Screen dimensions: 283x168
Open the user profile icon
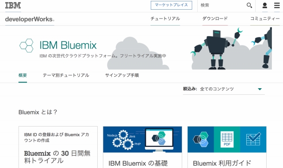264,5
